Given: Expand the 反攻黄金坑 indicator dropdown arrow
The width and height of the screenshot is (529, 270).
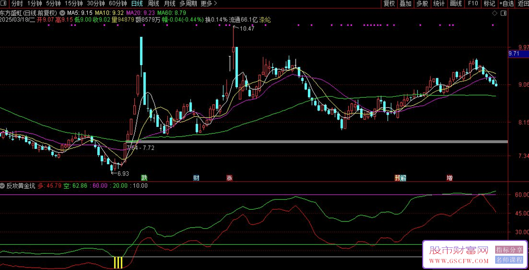Looking at the screenshot, I should [x=3, y=185].
